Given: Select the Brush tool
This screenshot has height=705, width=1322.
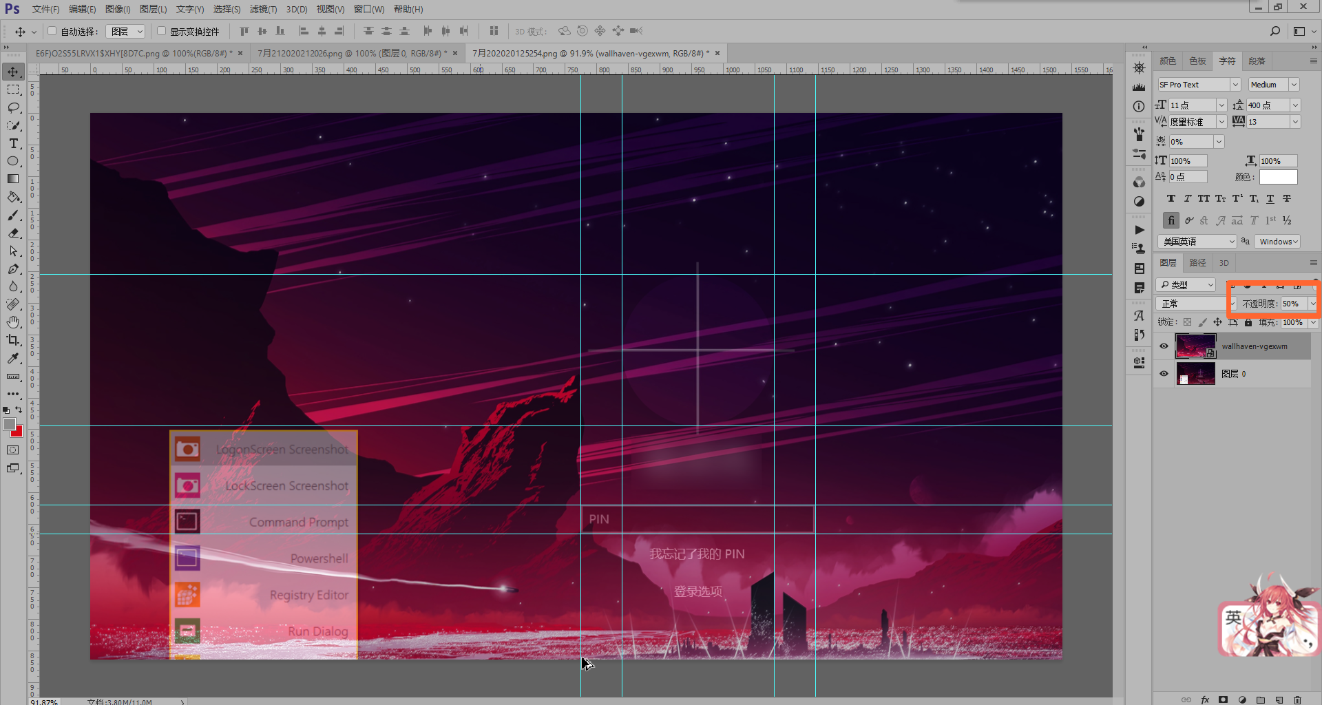Looking at the screenshot, I should [x=13, y=215].
